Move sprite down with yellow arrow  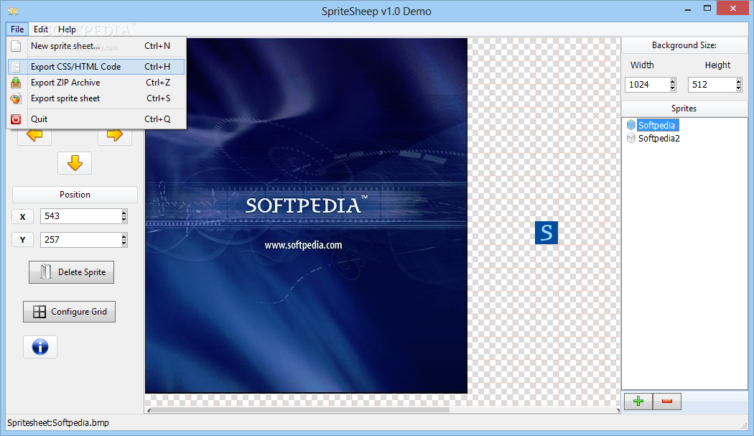point(75,163)
